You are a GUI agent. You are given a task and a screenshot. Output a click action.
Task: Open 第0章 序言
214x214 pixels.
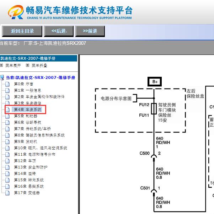(23, 84)
